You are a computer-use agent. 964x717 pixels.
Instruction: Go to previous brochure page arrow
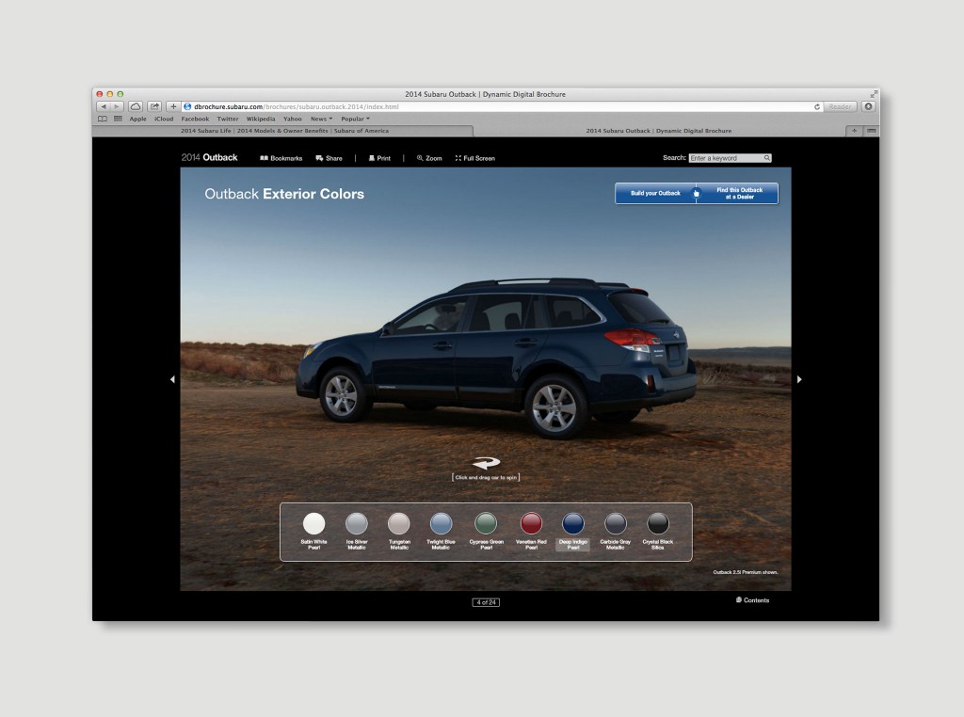click(x=172, y=380)
